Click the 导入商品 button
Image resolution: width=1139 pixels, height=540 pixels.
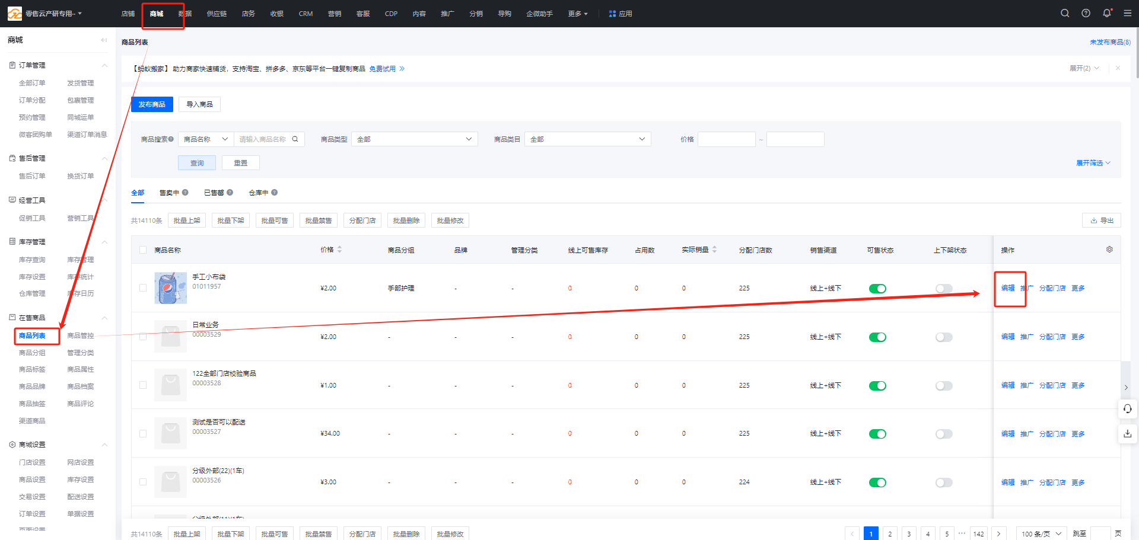pyautogui.click(x=199, y=104)
